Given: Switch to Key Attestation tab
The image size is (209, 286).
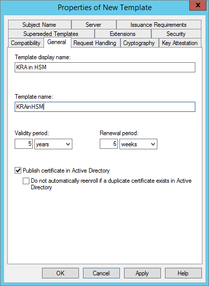Looking at the screenshot, I should (180, 43).
